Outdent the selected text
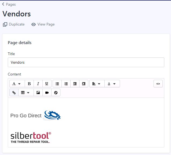 pyautogui.click(x=75, y=84)
